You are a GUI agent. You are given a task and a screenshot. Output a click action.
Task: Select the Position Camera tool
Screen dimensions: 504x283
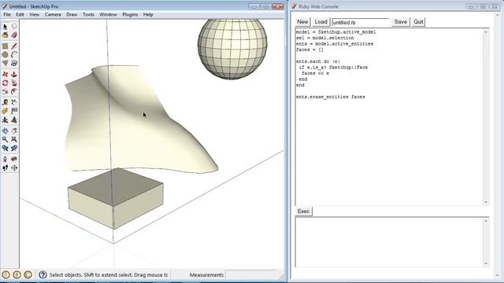(x=6, y=159)
